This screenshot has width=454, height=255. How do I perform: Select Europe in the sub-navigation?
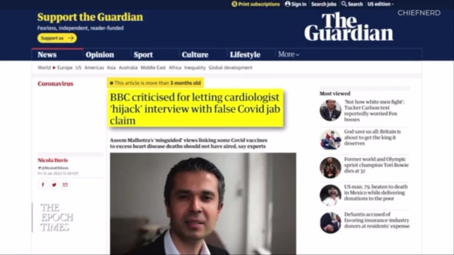(x=65, y=67)
